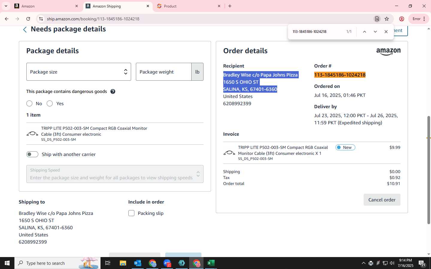Bookmark this page with the star icon
This screenshot has width=431, height=269.
[387, 19]
